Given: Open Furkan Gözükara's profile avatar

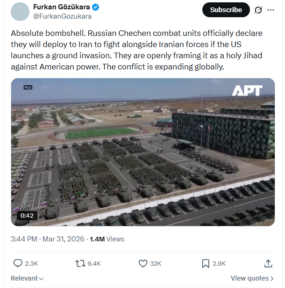Looking at the screenshot, I should coord(20,12).
